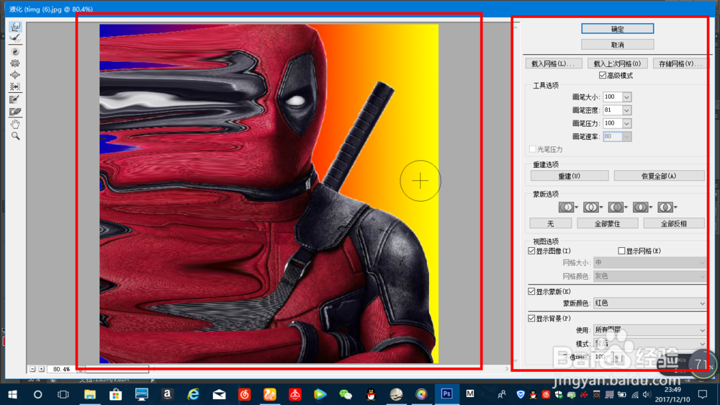Click the 存储网格(V) button
The height and width of the screenshot is (405, 720).
(x=680, y=63)
